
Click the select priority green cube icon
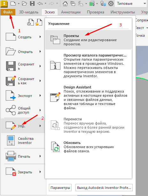pyautogui.click(x=92, y=4)
